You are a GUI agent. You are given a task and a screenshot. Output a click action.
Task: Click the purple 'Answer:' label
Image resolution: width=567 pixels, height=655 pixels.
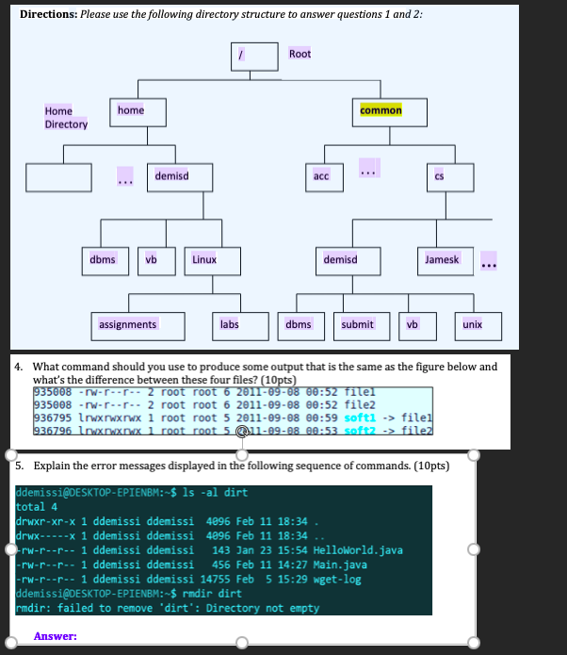coord(56,636)
